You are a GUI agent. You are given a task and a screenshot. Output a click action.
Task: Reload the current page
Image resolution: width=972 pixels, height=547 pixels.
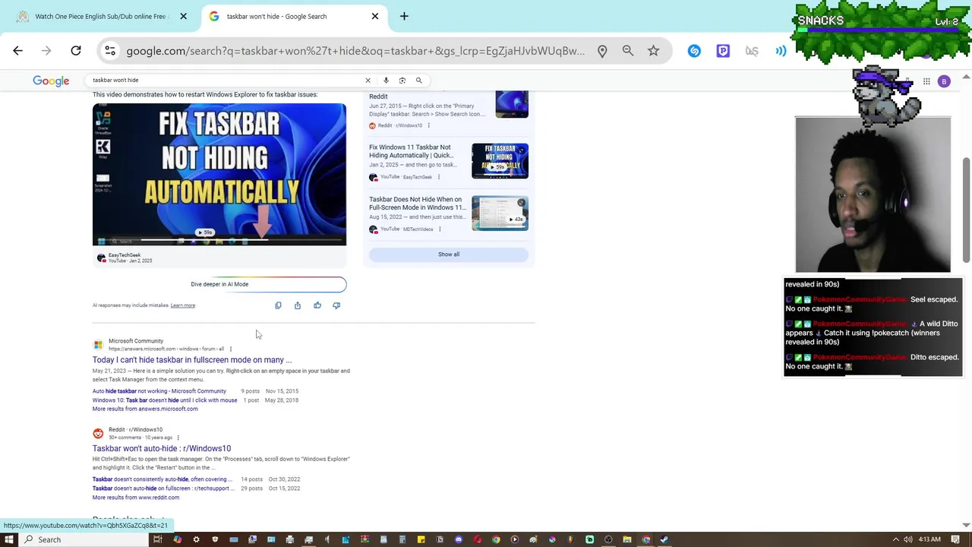tap(76, 51)
